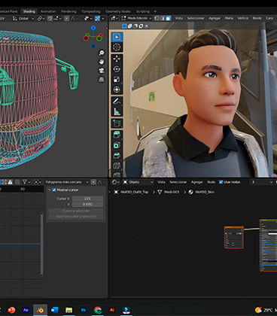
Task: Select the Measure tool
Action: 117,111
